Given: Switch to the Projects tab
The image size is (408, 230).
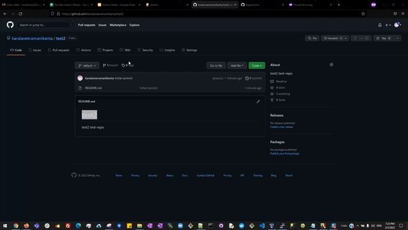Looking at the screenshot, I should [x=105, y=50].
